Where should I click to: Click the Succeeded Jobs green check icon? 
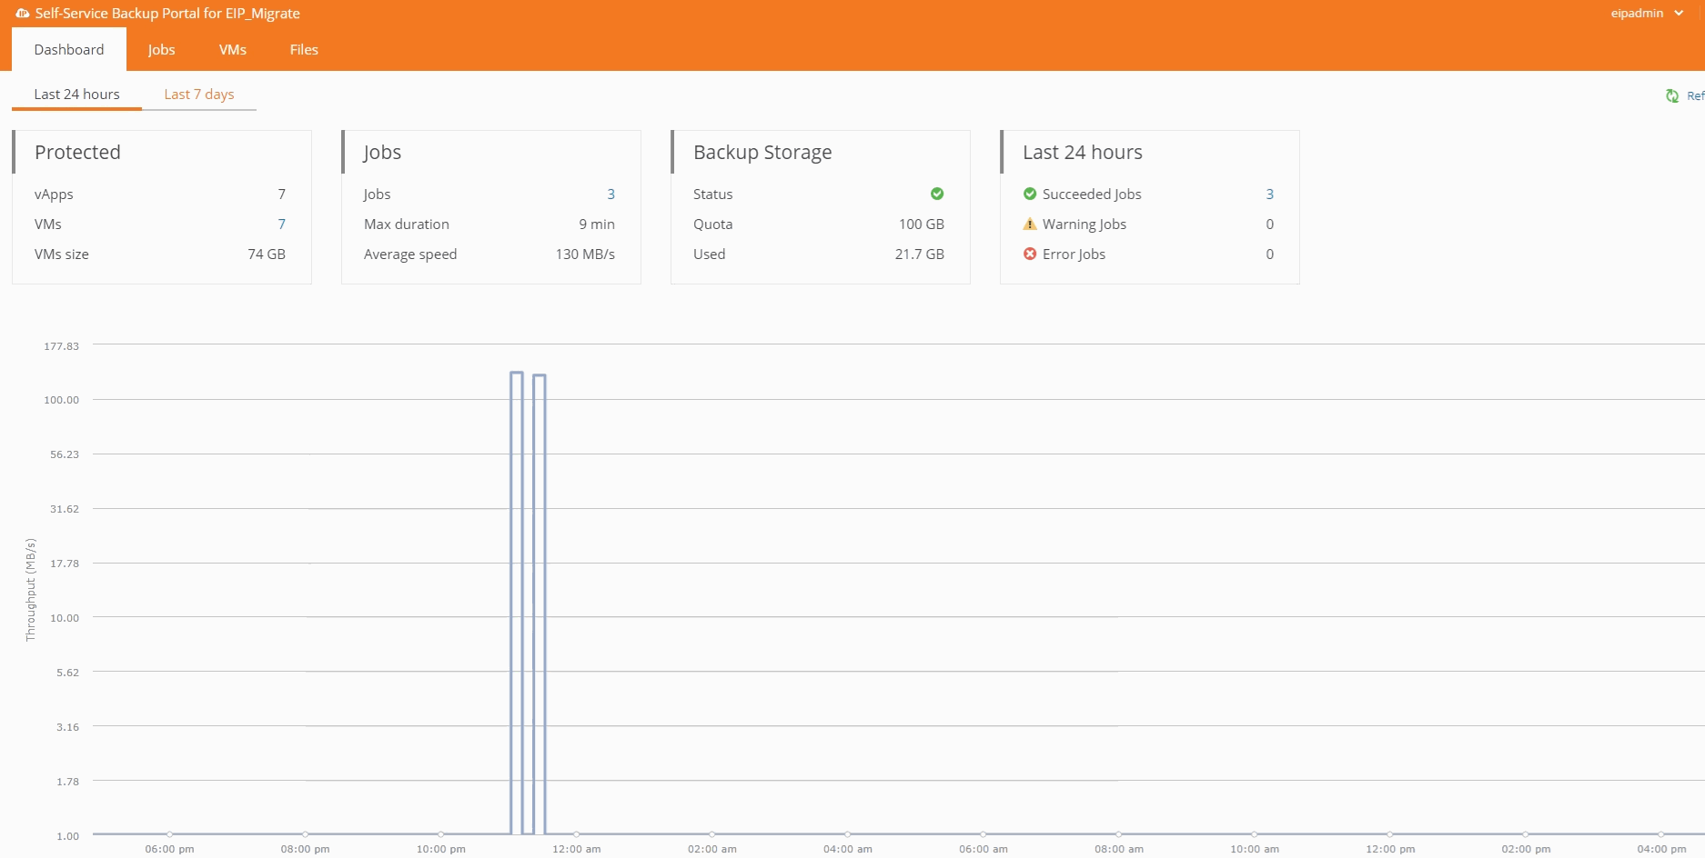1030,194
